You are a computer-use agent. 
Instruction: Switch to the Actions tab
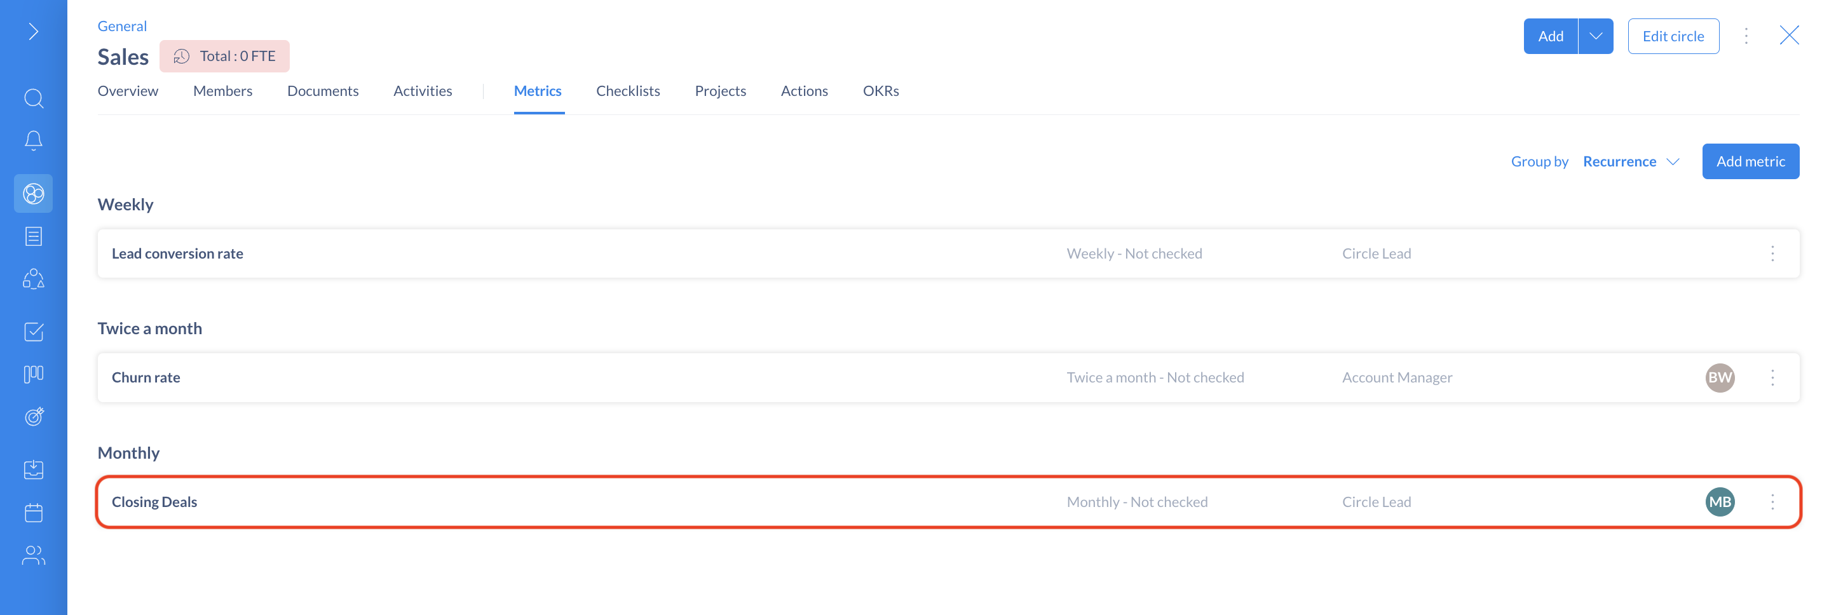804,91
